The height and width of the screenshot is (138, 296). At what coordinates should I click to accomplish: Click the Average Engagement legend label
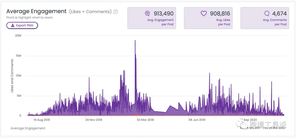click(28, 128)
